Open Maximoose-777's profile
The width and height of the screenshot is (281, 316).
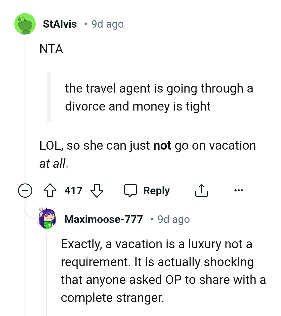click(104, 219)
